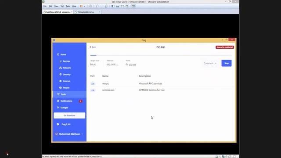Stop the port scan

coord(227,63)
